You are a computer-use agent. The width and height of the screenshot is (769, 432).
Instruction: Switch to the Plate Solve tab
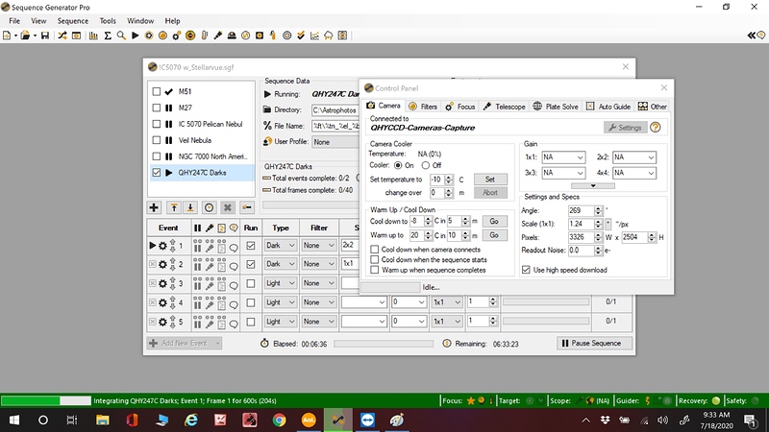coord(556,107)
